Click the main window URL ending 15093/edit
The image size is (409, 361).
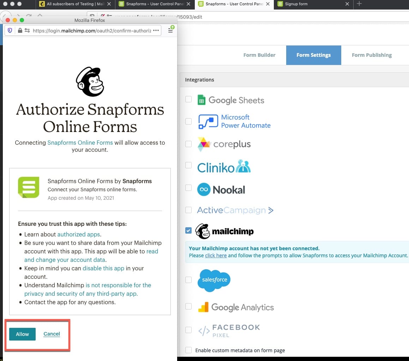(190, 17)
